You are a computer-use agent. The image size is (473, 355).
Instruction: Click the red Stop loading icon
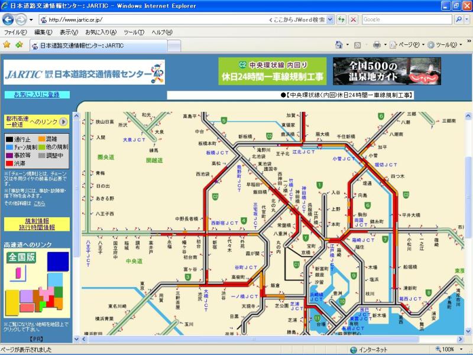pyautogui.click(x=353, y=20)
